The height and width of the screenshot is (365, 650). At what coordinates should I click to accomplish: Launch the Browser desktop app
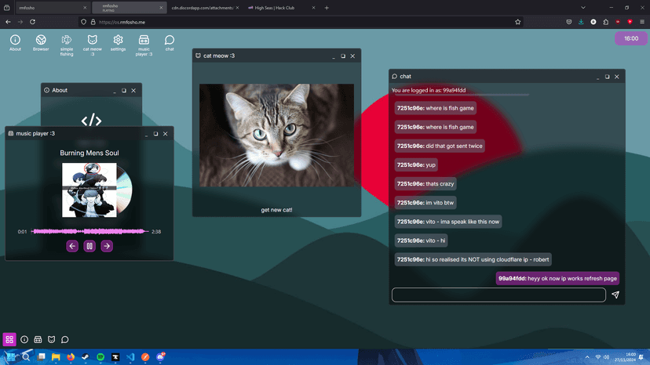pos(41,42)
